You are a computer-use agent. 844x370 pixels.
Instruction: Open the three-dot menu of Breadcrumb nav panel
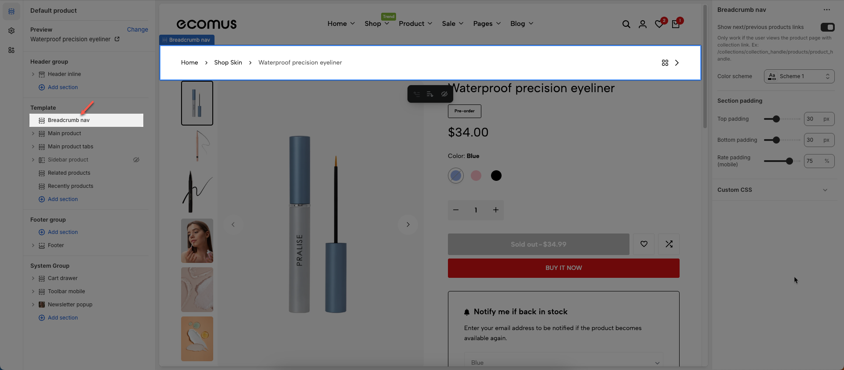point(827,10)
